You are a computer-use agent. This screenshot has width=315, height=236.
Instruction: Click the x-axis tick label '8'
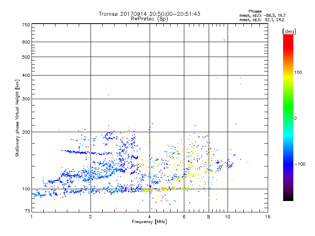(x=209, y=217)
